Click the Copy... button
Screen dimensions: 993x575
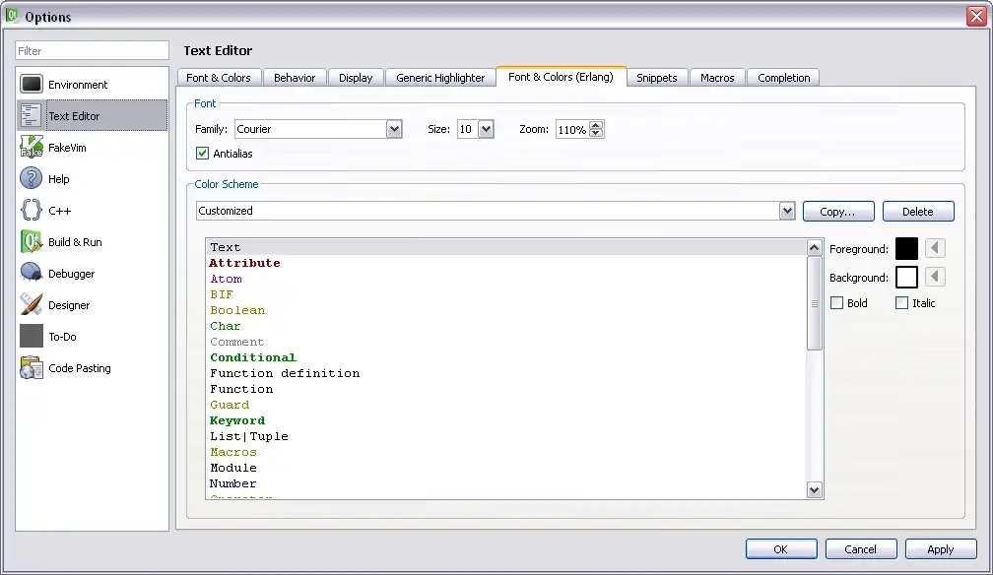click(837, 212)
